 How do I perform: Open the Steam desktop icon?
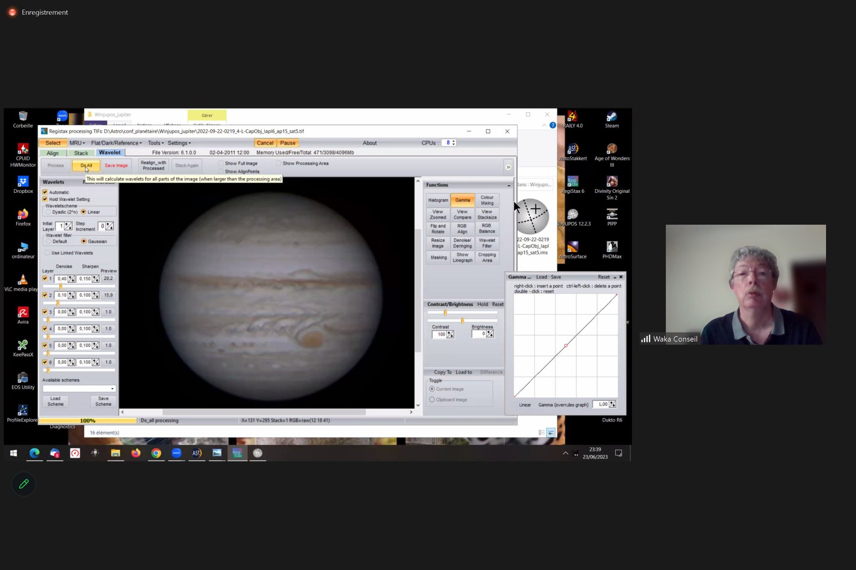(612, 119)
